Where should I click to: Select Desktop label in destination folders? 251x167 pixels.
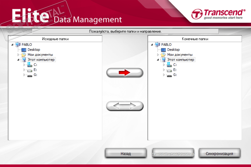(173, 50)
